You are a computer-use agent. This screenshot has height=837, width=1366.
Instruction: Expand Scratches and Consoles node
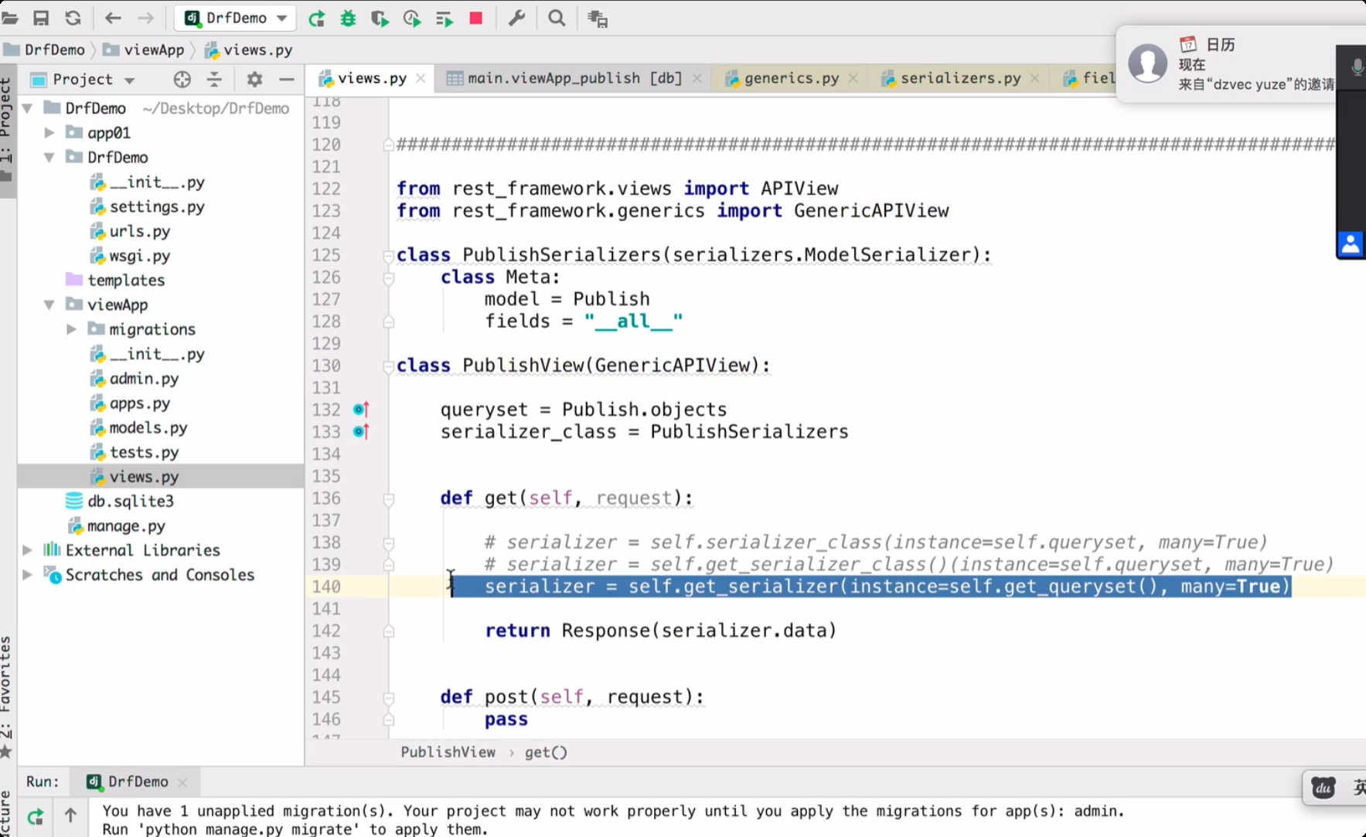click(x=28, y=575)
